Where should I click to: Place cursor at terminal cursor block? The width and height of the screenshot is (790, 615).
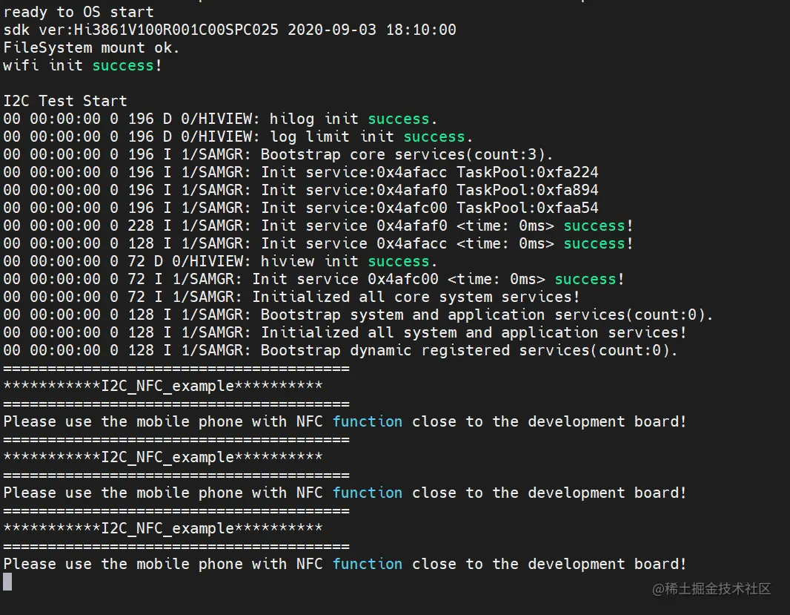pyautogui.click(x=7, y=582)
